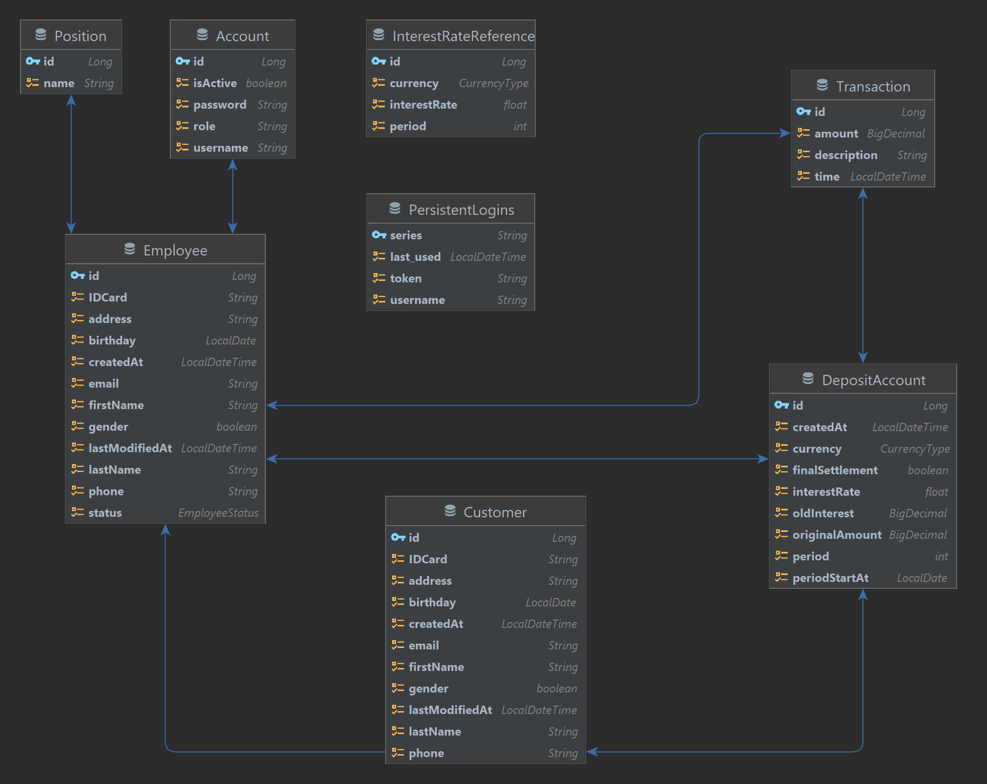This screenshot has width=987, height=784.
Task: Click the column icon beside InterestRateReference period
Action: (378, 126)
